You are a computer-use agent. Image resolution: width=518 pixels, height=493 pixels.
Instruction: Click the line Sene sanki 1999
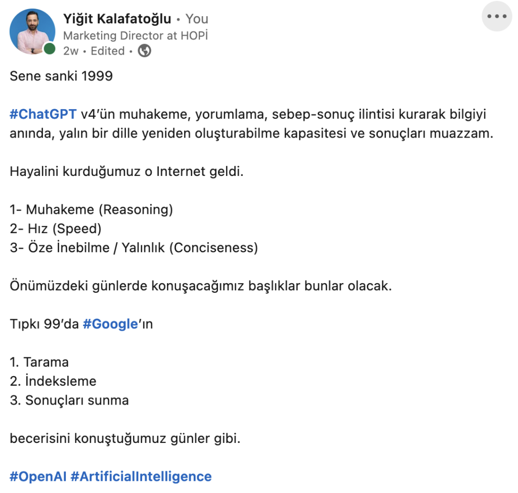(x=61, y=76)
